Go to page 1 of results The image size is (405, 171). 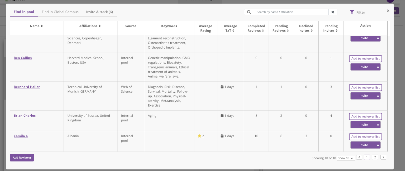[x=367, y=157]
